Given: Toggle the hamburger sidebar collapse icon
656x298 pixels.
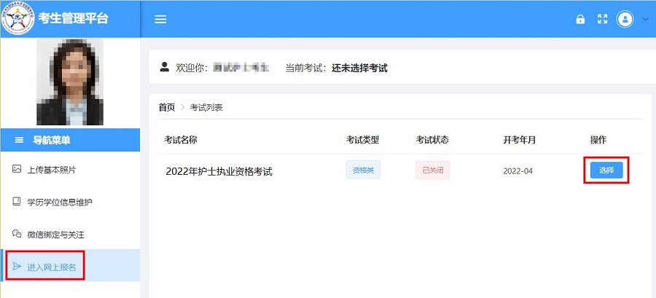Looking at the screenshot, I should pyautogui.click(x=160, y=19).
